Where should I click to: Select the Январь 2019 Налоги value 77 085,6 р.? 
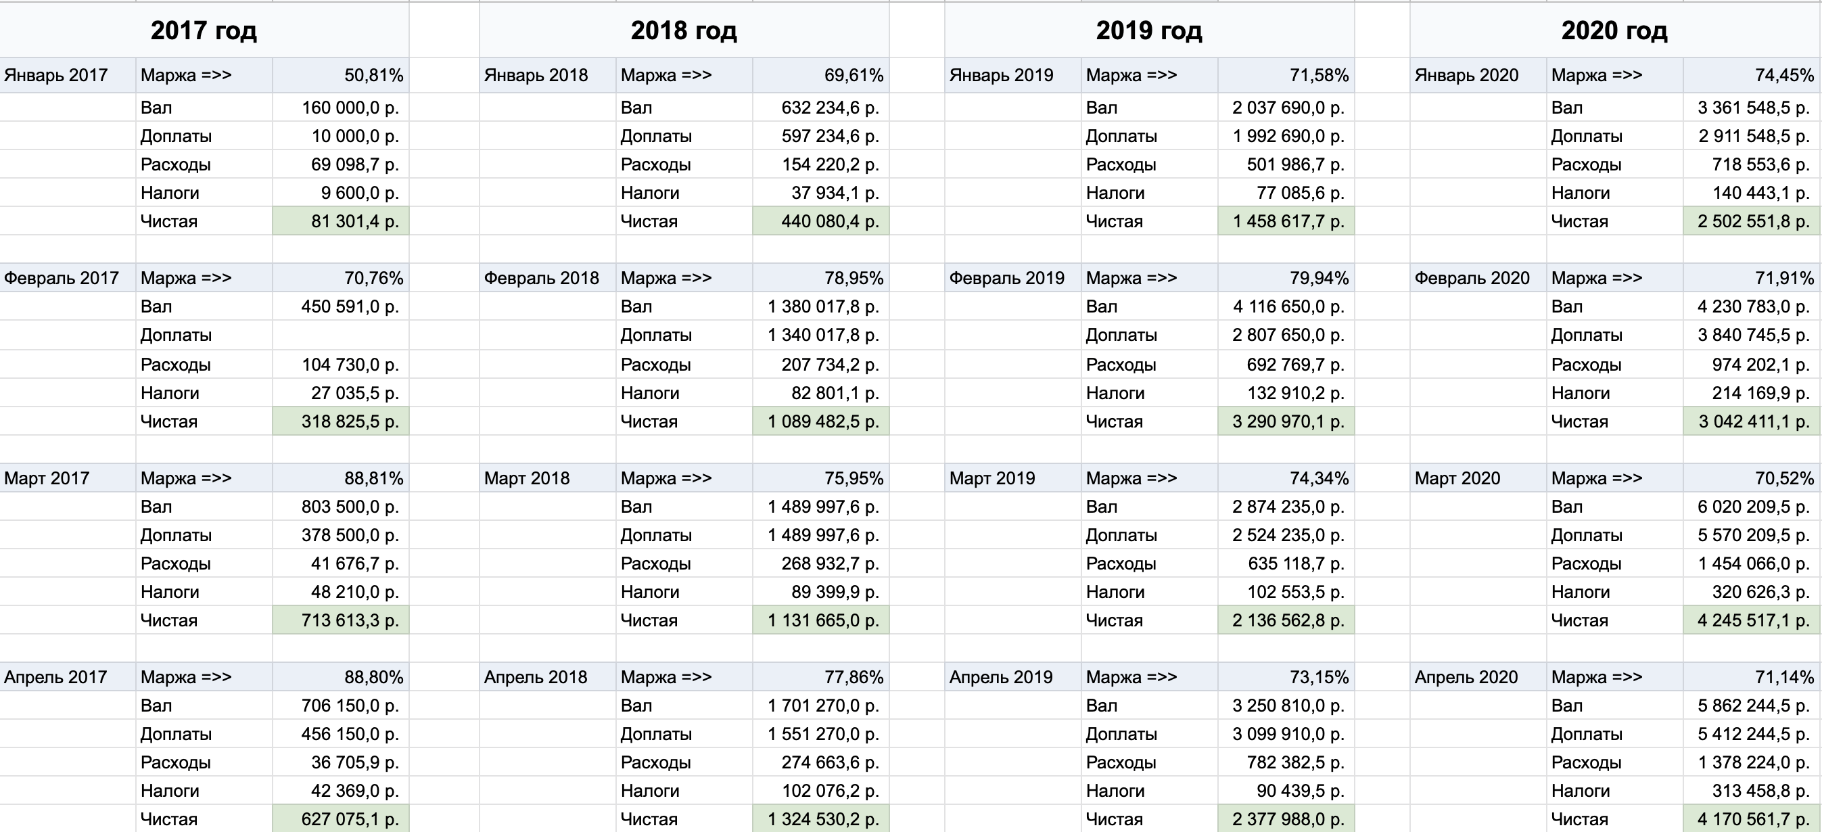click(1286, 192)
